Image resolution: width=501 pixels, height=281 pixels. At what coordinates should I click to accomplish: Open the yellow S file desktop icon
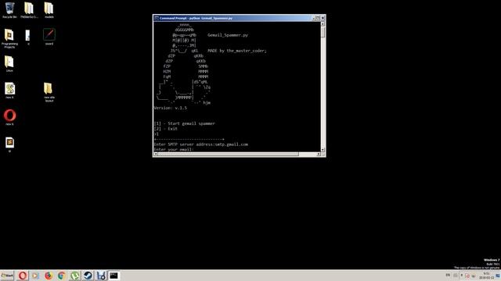coord(9,91)
